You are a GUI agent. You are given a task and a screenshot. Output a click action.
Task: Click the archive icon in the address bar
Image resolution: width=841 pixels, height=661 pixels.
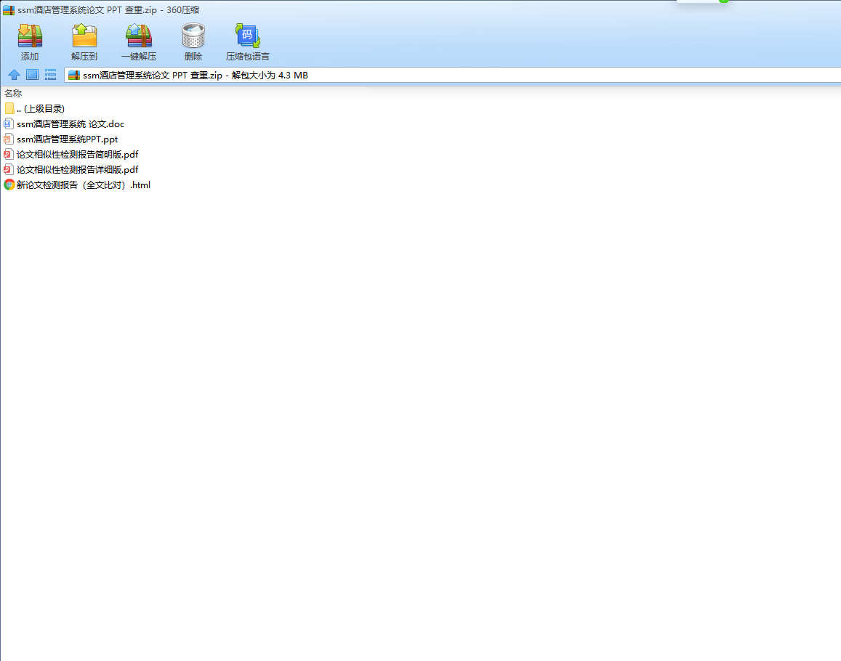(74, 75)
